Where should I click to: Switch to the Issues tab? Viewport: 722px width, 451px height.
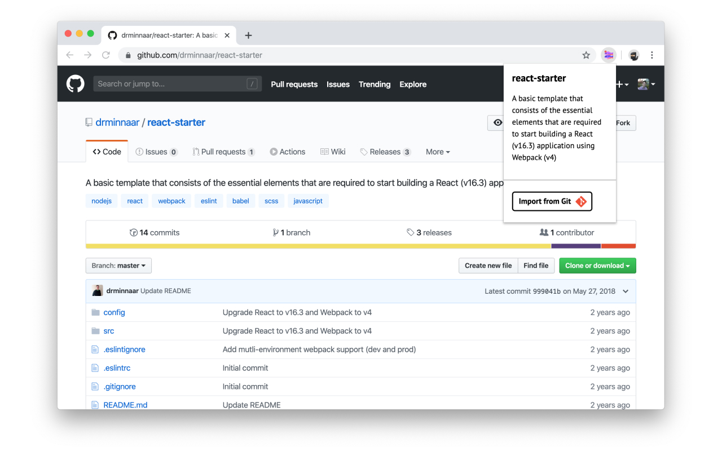tap(157, 152)
